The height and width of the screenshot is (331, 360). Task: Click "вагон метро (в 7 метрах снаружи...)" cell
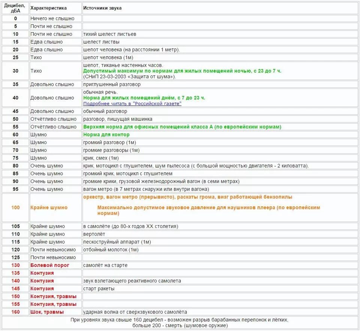point(220,189)
